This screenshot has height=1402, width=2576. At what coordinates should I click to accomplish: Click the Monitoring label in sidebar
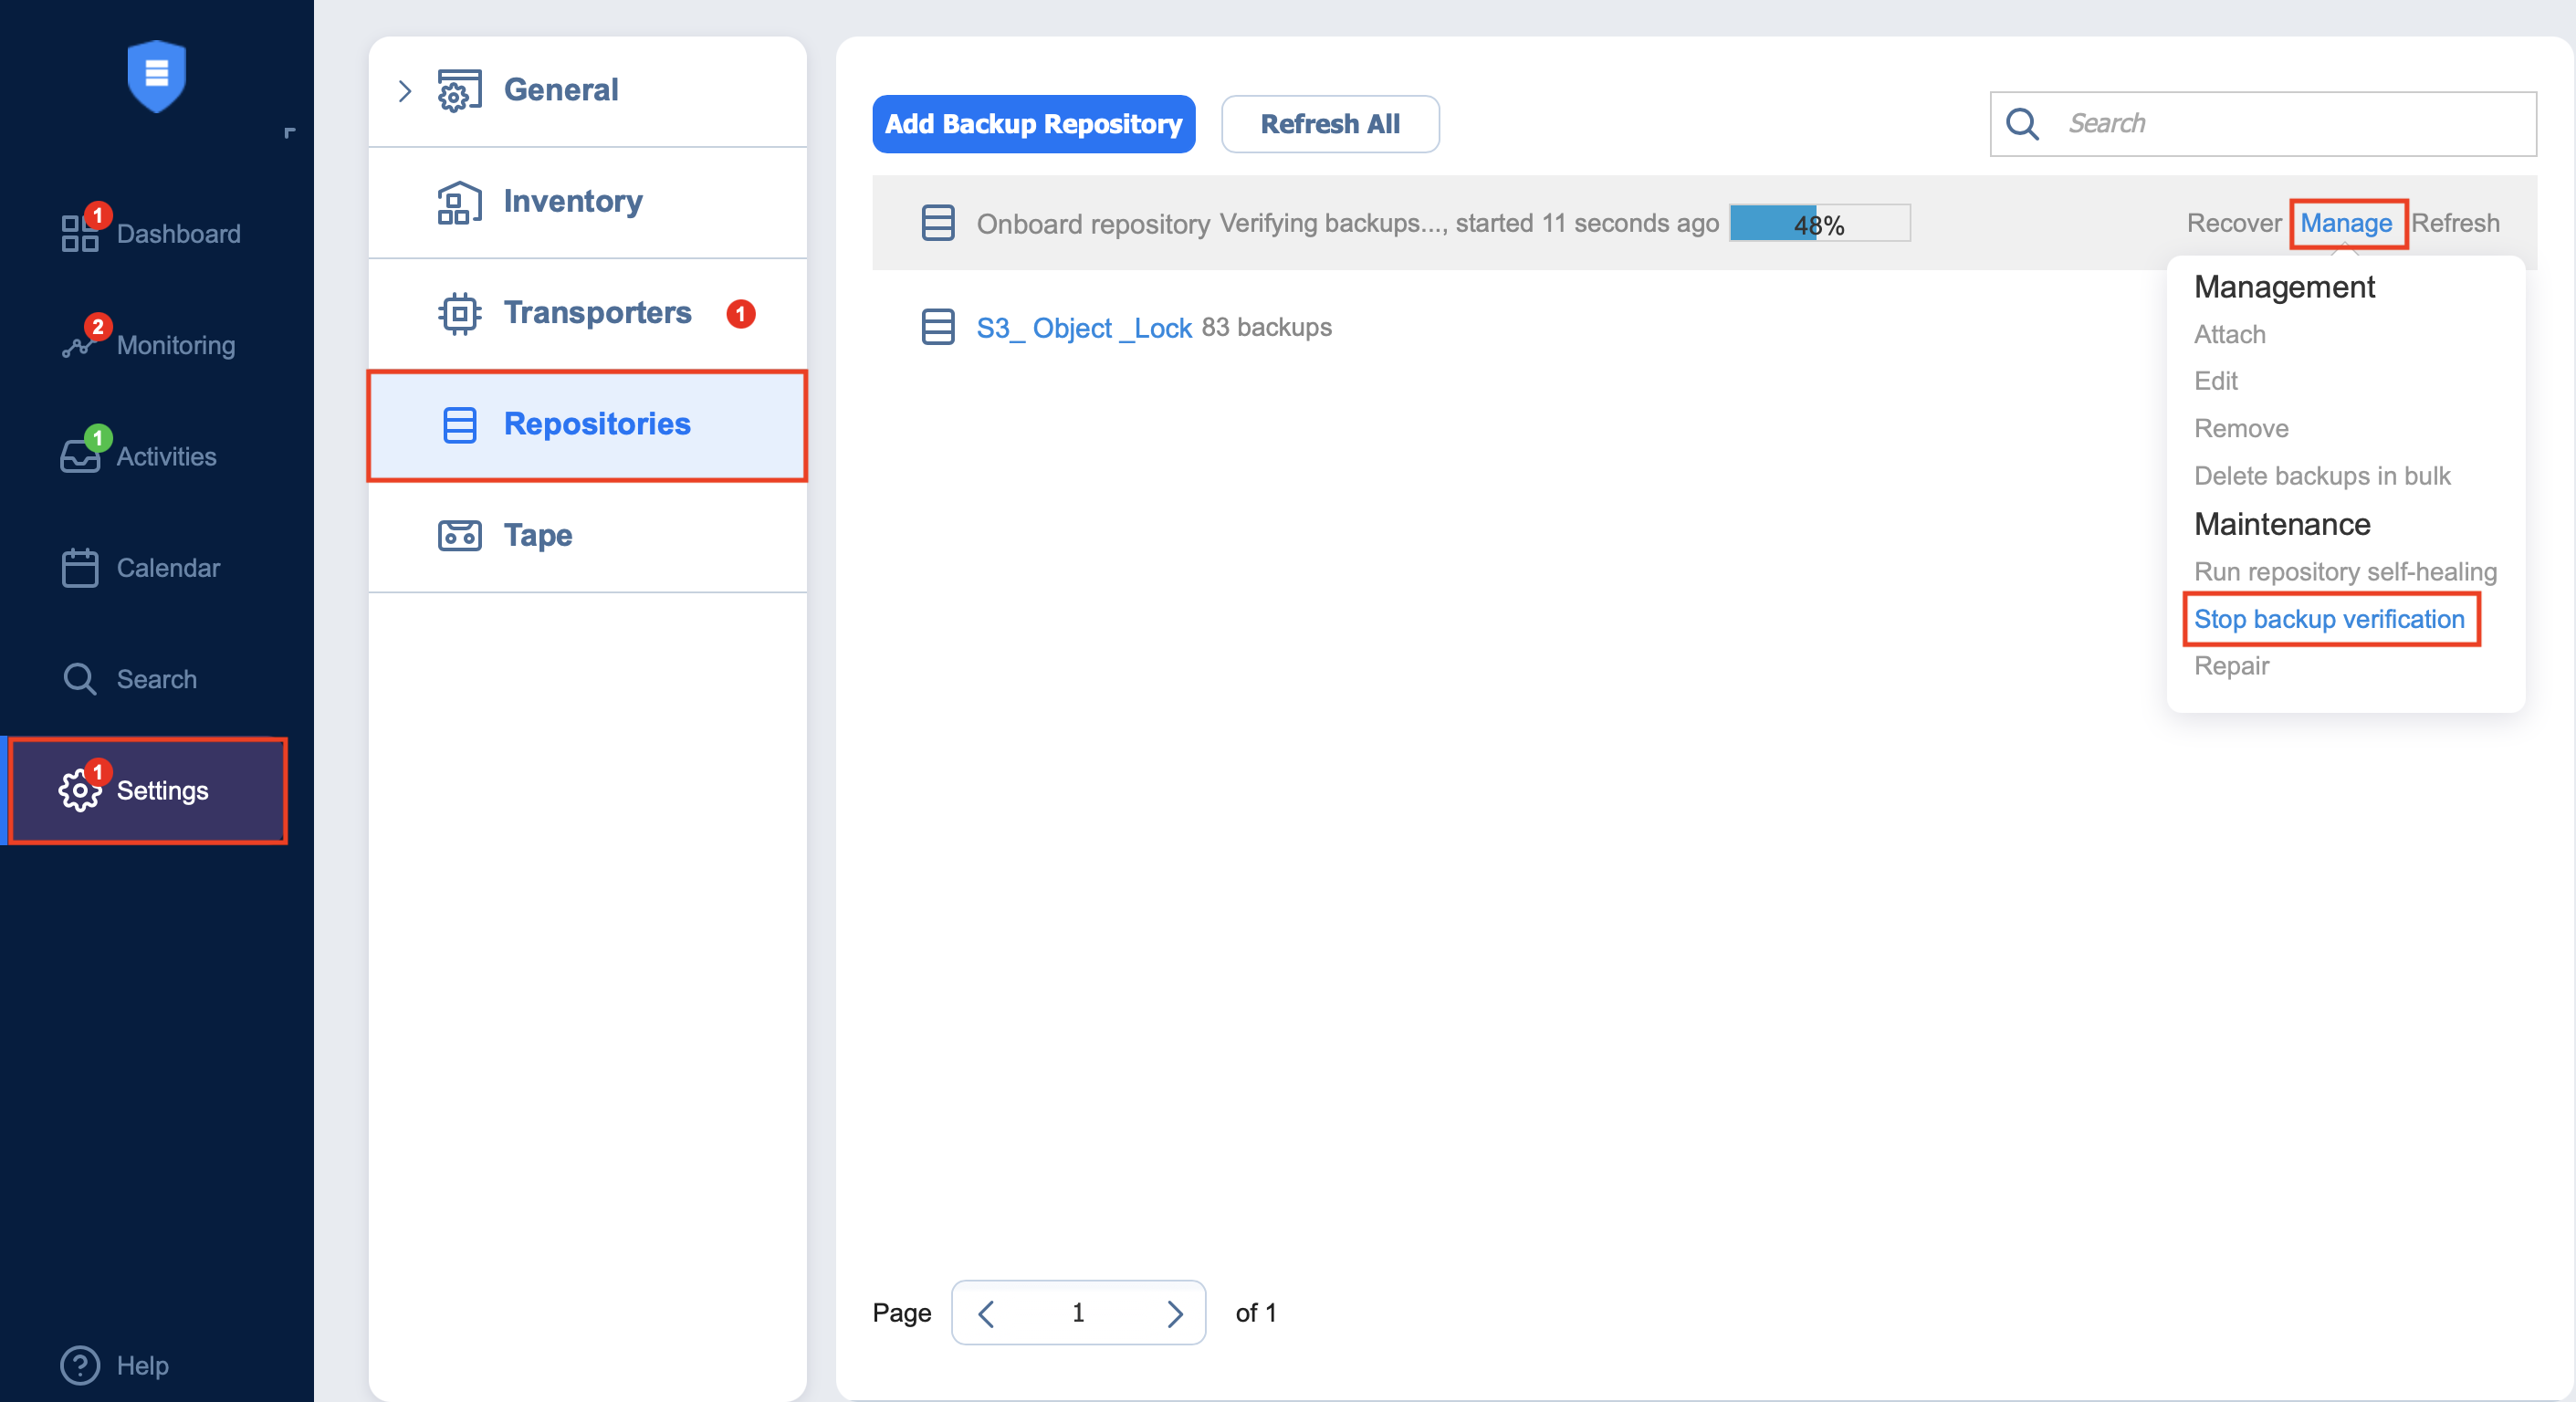(176, 346)
